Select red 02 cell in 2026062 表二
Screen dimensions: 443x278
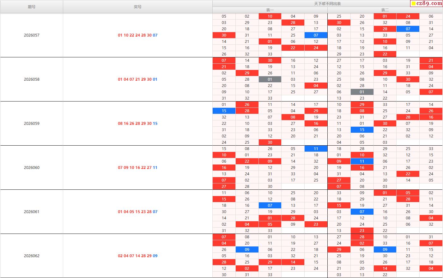point(362,243)
